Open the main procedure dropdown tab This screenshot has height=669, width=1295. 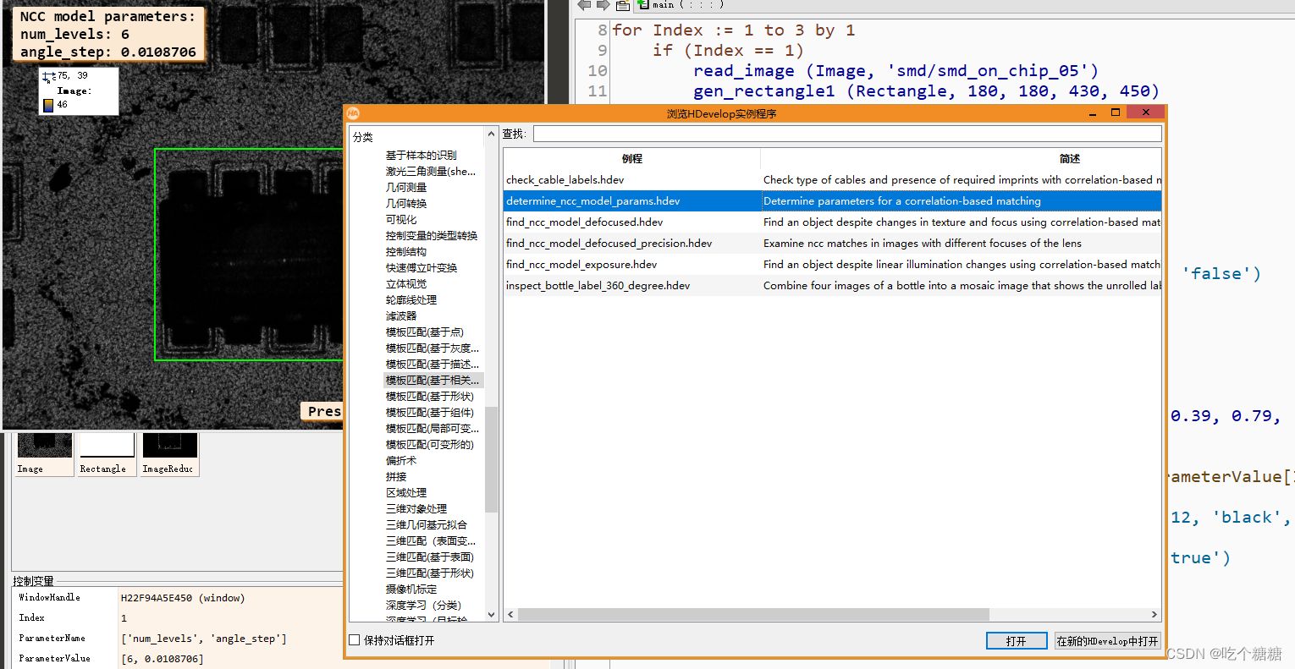(681, 4)
